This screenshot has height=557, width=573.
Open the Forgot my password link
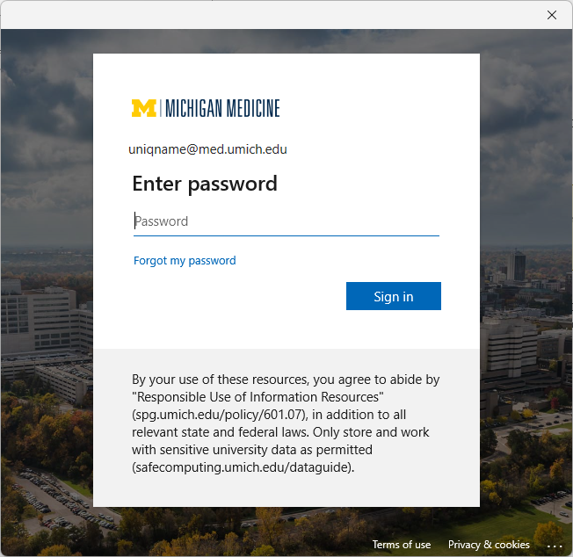point(185,261)
